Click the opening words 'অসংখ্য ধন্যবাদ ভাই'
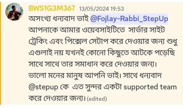Screen dimensions: 183x108 click(x=59, y=19)
